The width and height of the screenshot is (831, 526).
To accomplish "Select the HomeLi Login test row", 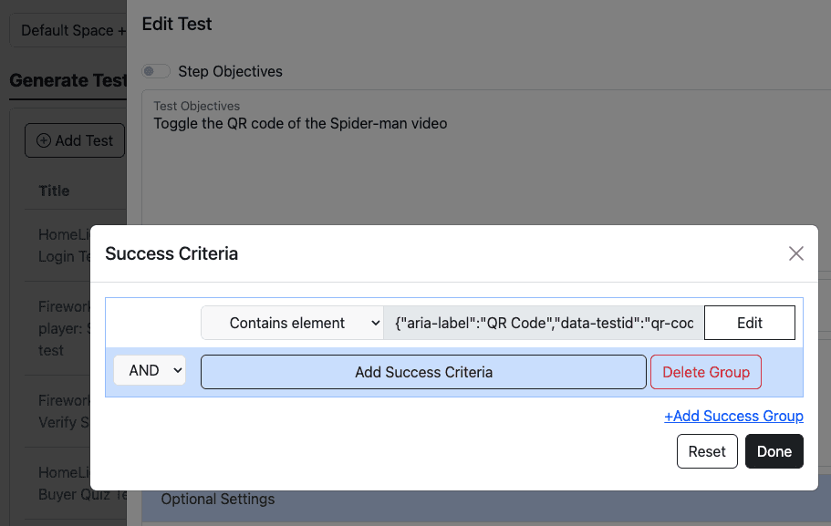I will click(64, 245).
